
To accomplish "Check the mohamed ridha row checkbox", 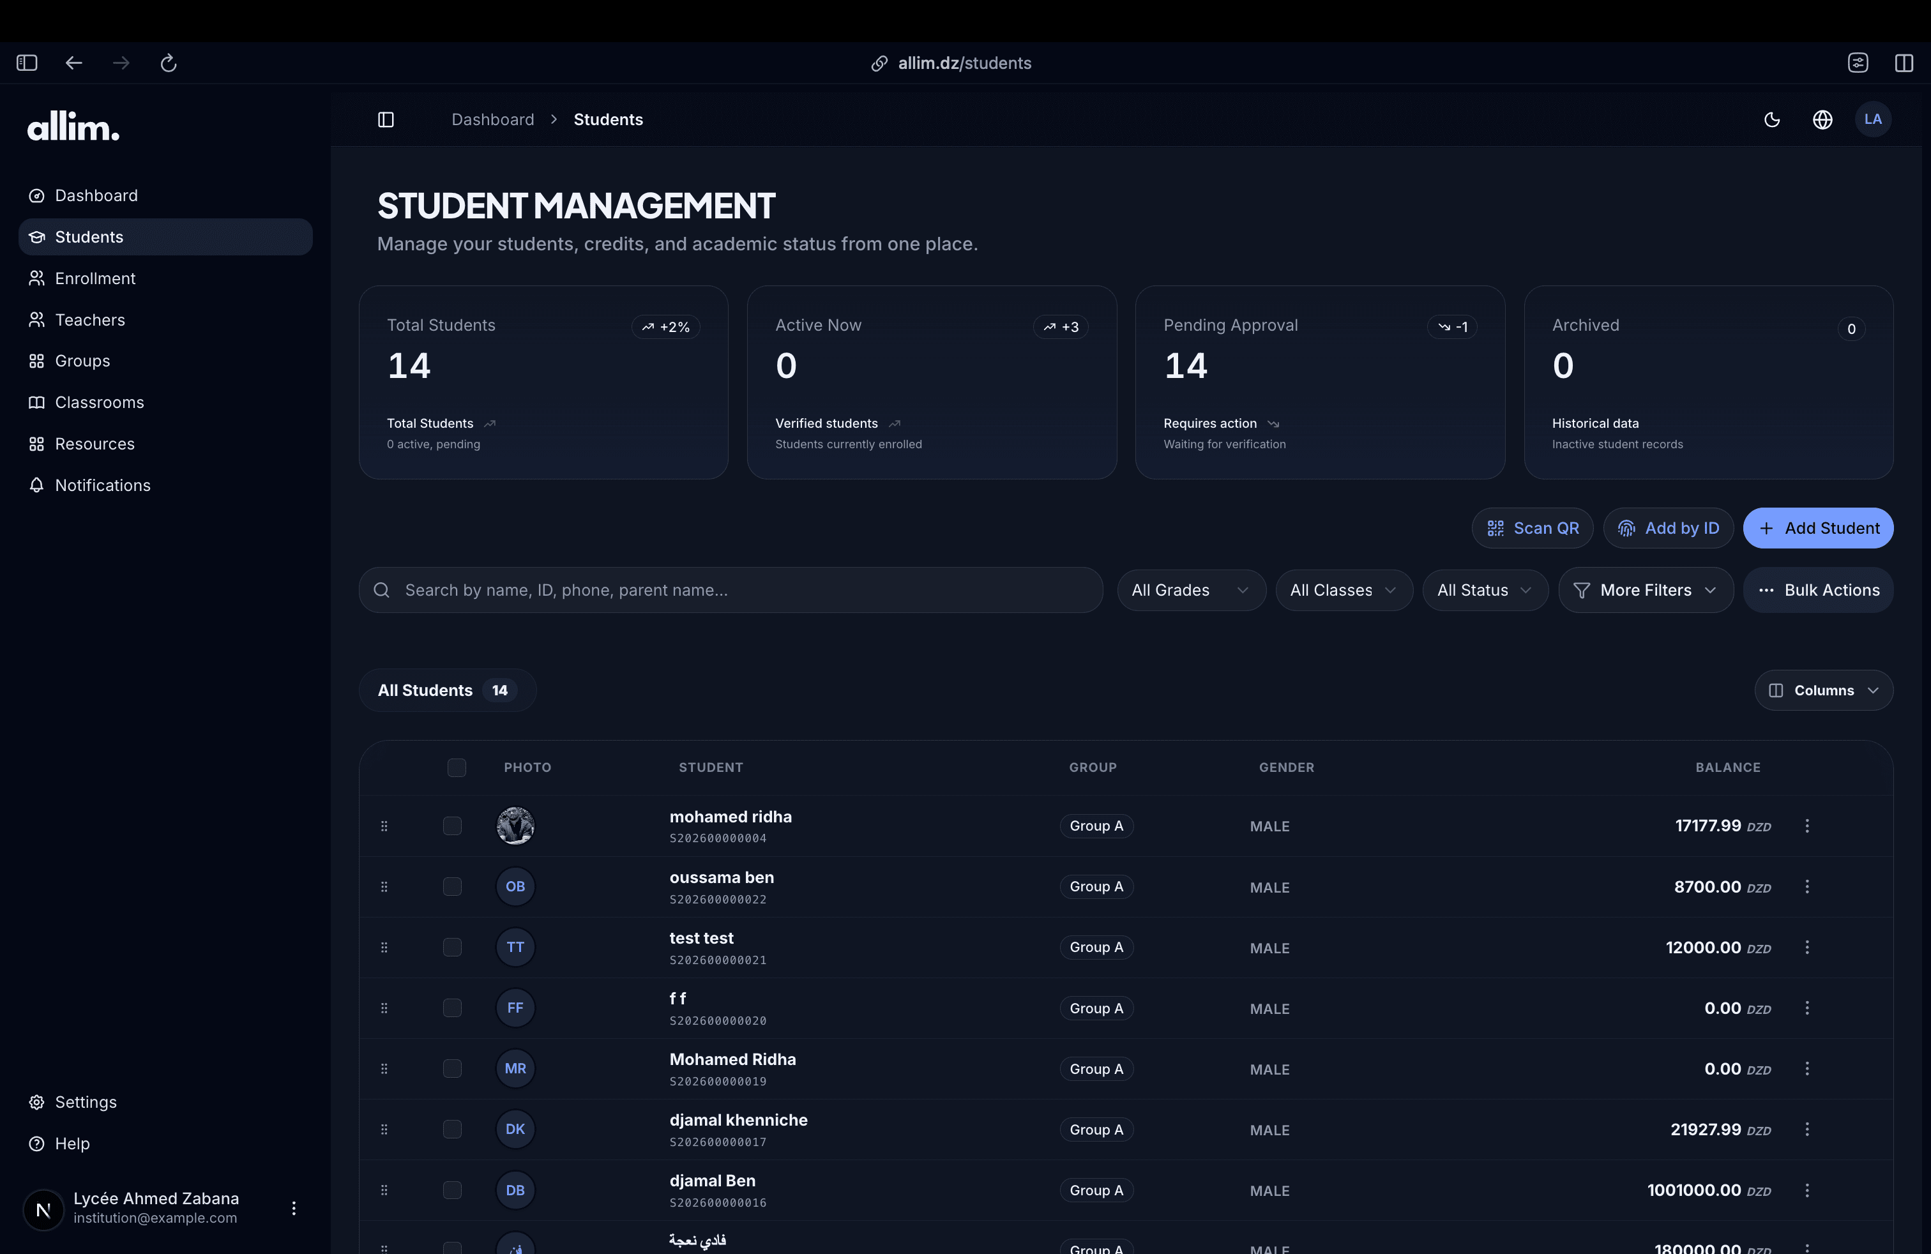I will click(x=453, y=826).
